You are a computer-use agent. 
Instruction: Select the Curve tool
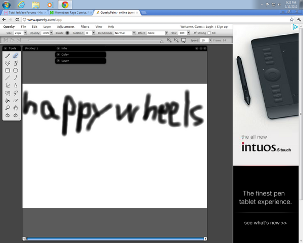pyautogui.click(x=16, y=77)
